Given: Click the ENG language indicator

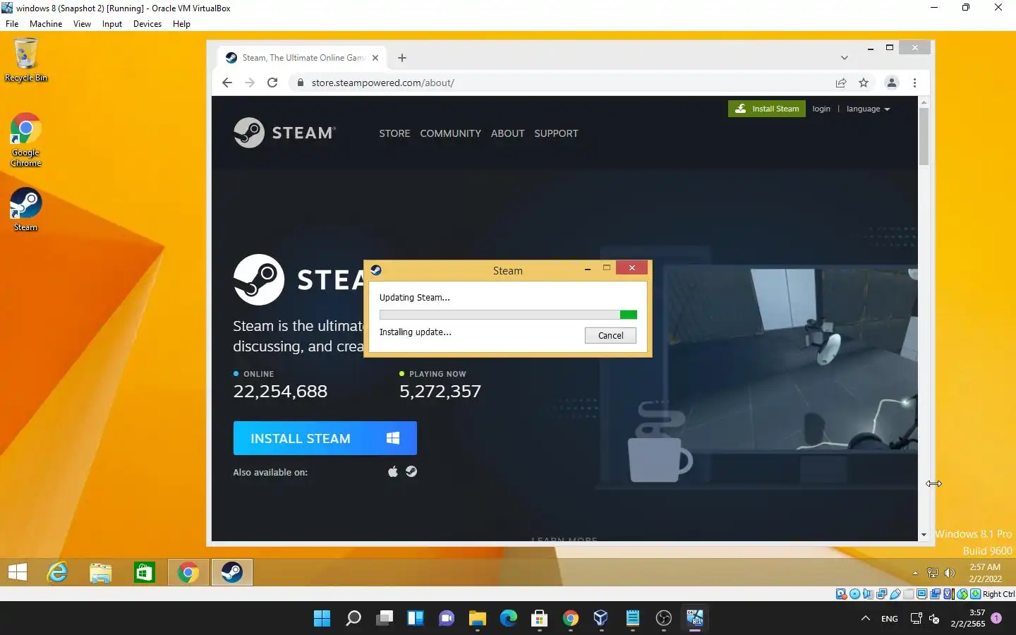Looking at the screenshot, I should (x=890, y=619).
